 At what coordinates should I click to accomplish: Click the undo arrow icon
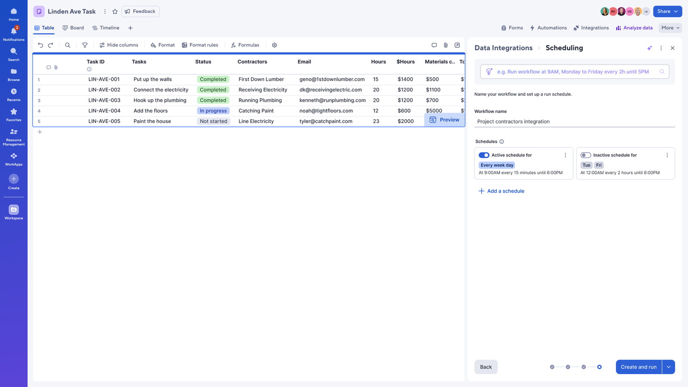(x=40, y=45)
